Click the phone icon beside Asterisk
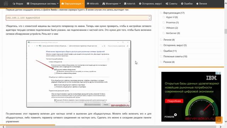Screen dimensions: 227x128 click(125, 4)
